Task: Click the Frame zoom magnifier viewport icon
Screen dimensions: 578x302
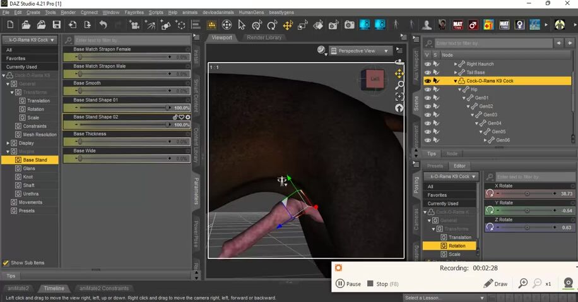Action: 399,85
